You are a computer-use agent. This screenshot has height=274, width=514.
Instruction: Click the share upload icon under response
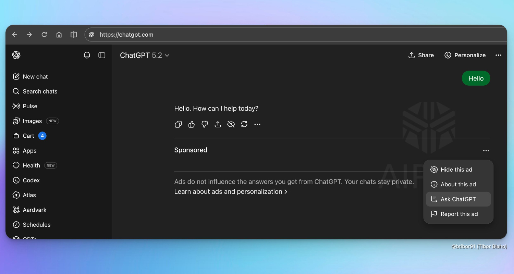[218, 124]
